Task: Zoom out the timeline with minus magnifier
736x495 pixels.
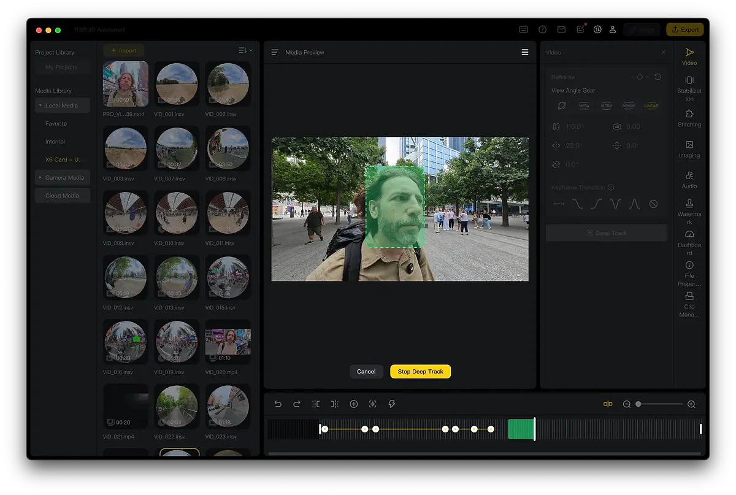Action: click(627, 404)
